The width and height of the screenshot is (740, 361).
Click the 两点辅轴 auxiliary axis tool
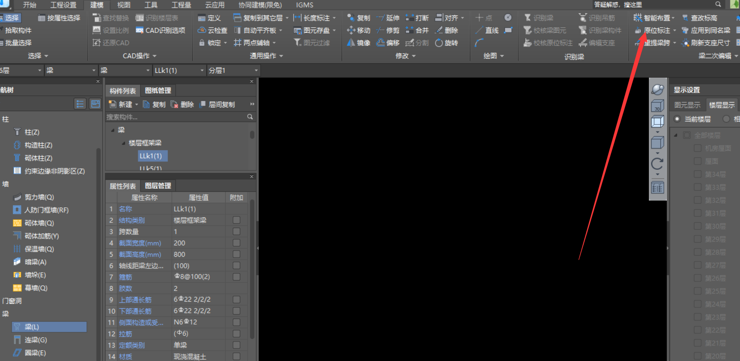[x=254, y=43]
